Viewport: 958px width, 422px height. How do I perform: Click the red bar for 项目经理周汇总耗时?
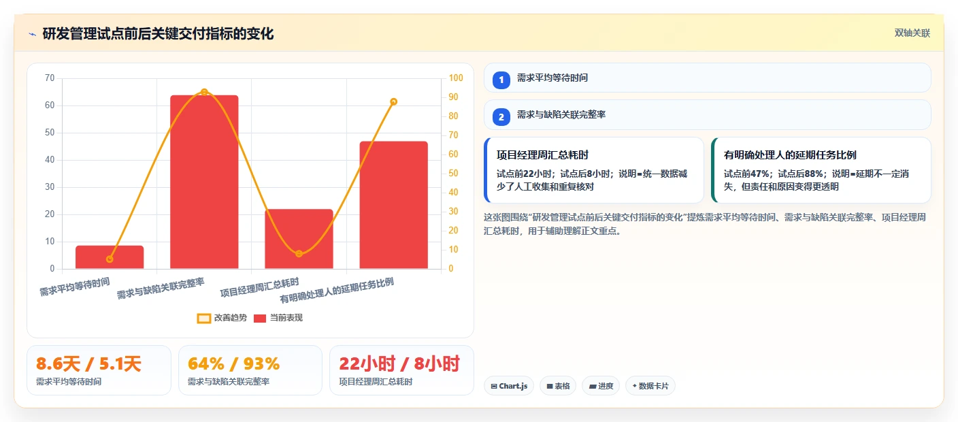point(299,239)
